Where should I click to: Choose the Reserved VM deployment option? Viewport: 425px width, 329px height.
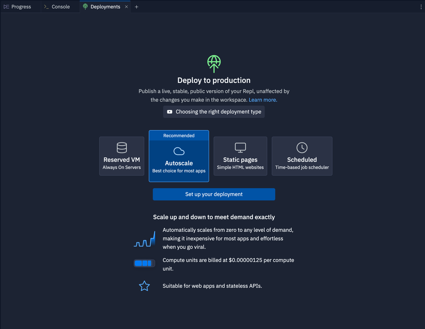(x=122, y=156)
